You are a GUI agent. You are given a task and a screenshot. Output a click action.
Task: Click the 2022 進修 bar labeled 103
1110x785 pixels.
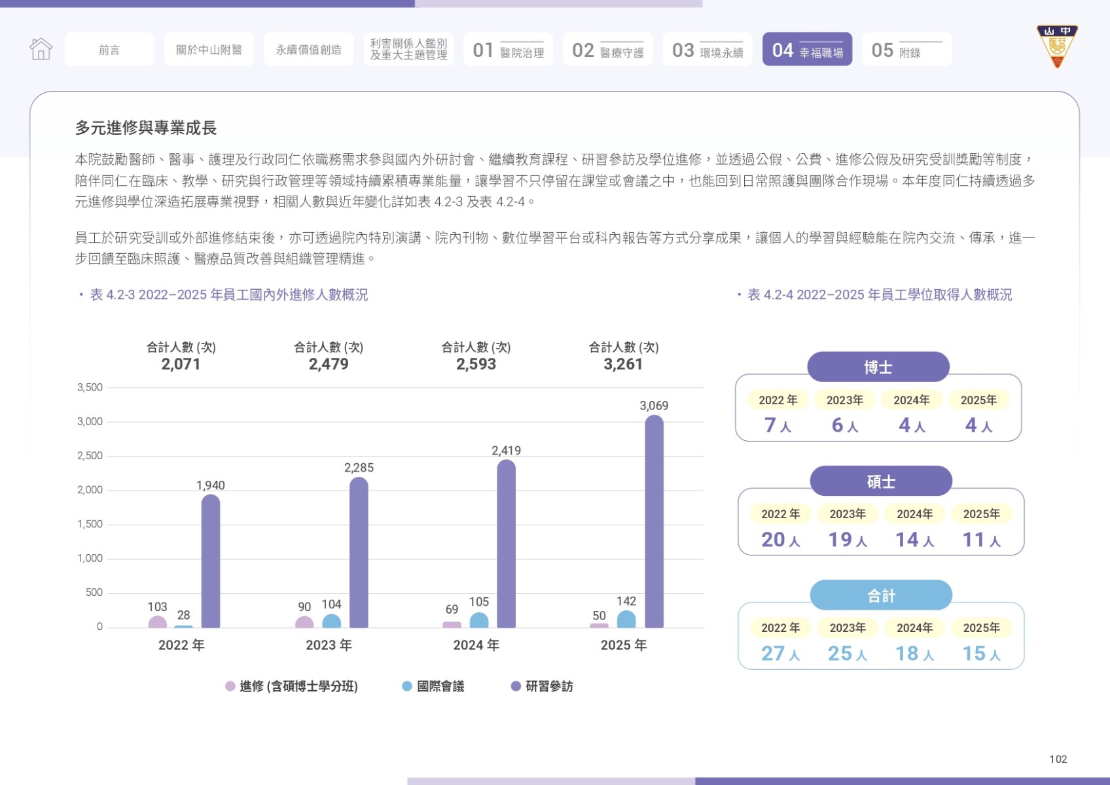coord(158,622)
